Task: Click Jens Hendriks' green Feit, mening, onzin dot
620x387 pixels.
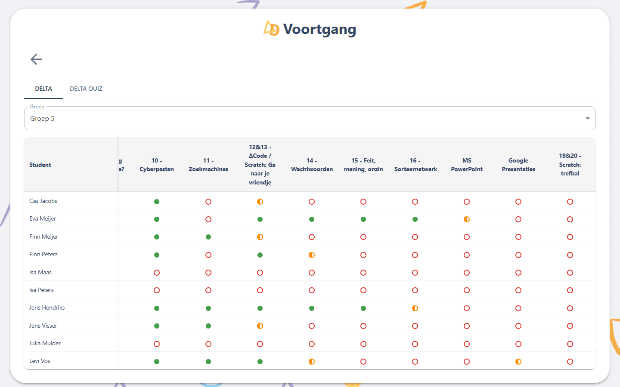Action: [363, 308]
